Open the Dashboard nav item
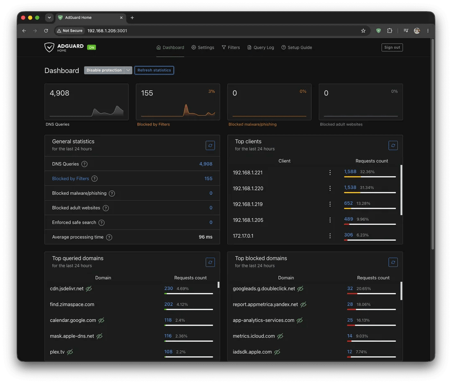Image resolution: width=452 pixels, height=384 pixels. [x=170, y=48]
